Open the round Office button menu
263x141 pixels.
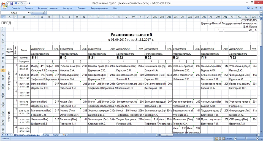(4, 4)
